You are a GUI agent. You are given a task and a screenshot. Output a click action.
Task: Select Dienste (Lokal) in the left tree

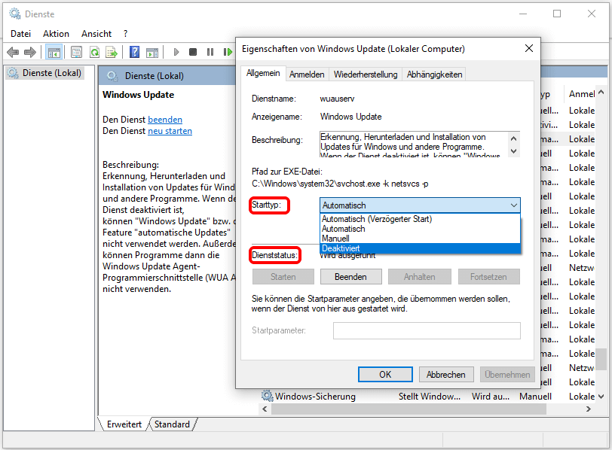[51, 73]
